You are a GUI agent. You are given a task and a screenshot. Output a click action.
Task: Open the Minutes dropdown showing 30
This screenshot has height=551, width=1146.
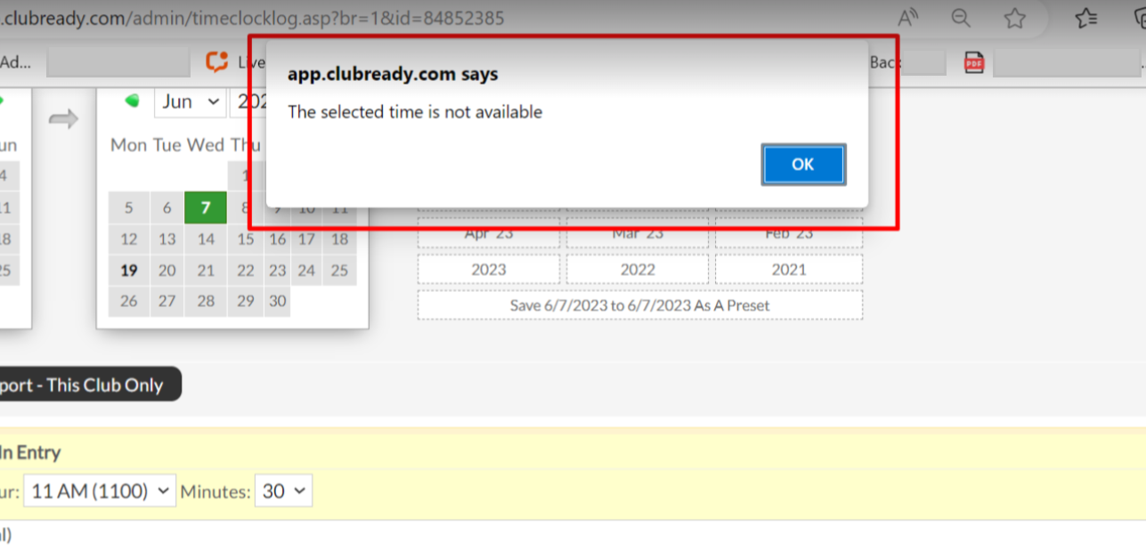click(x=283, y=490)
